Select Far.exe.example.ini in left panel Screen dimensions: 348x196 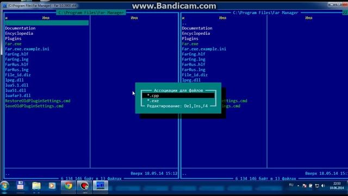click(27, 49)
